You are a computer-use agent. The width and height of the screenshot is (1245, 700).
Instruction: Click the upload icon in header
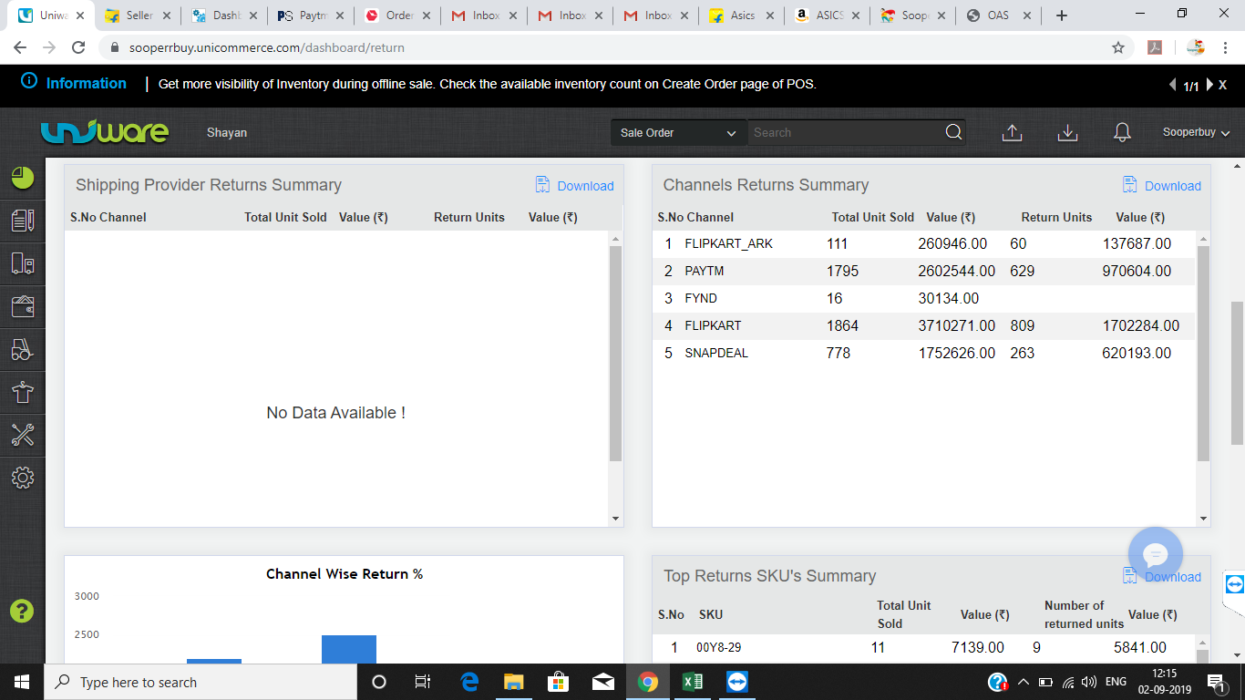1012,133
